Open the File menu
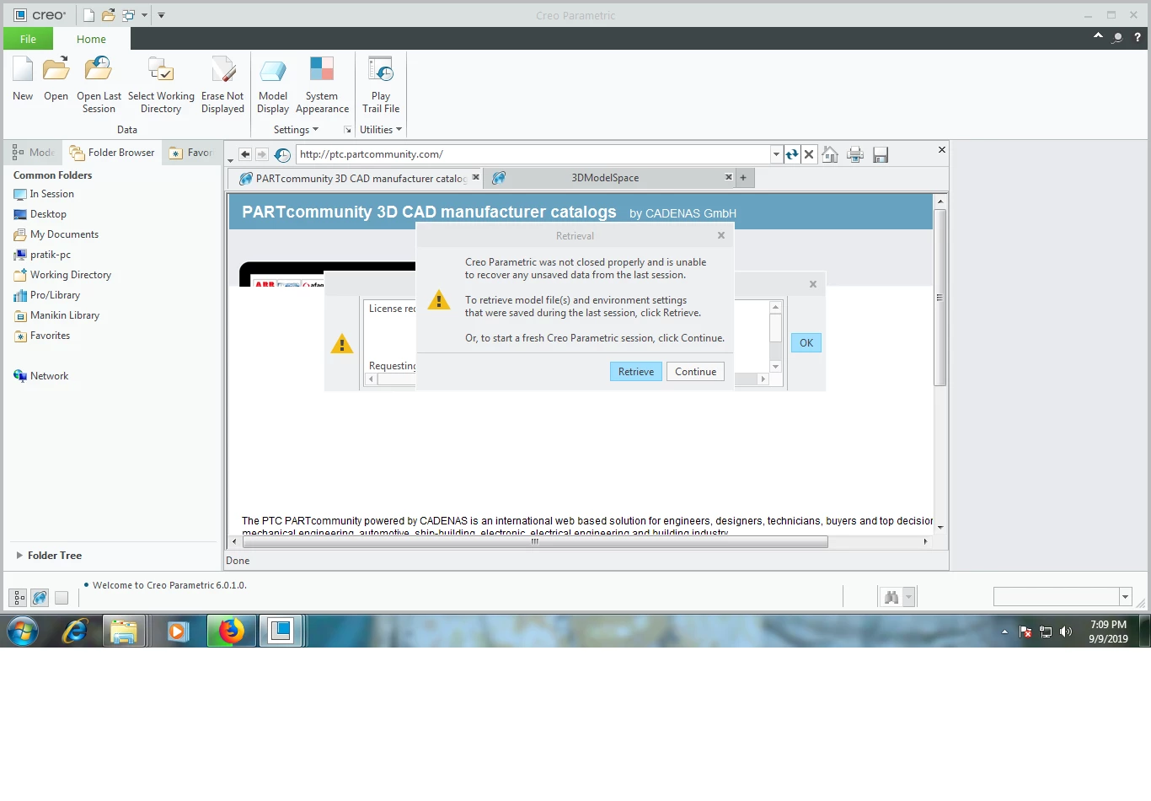 coord(28,39)
